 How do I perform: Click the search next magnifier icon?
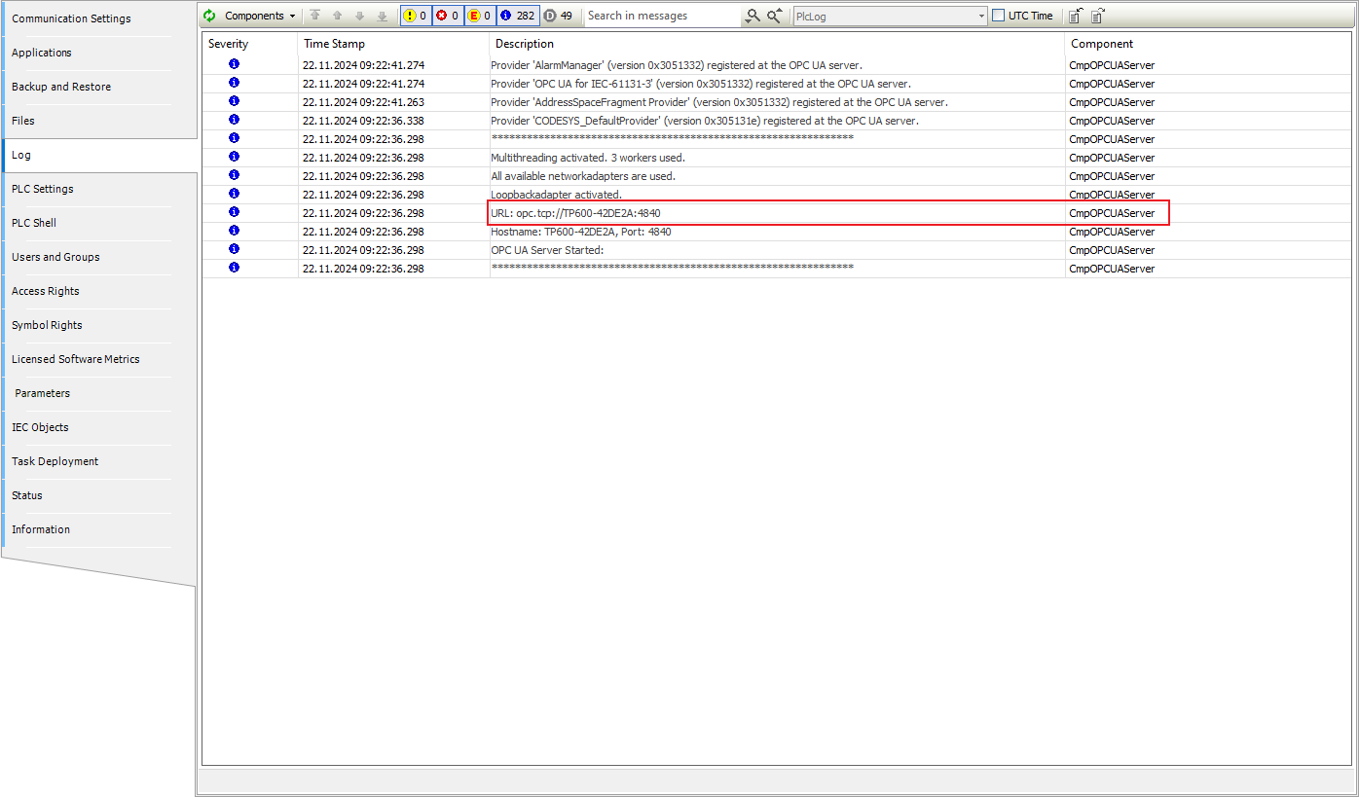(753, 16)
